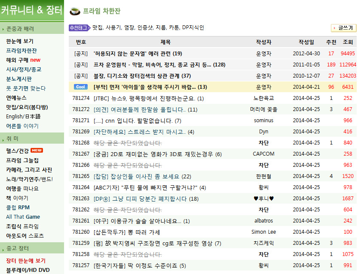Screen dimensions: 361x274
Task: Go to 조립식 프라임 board
Action: coord(22,226)
